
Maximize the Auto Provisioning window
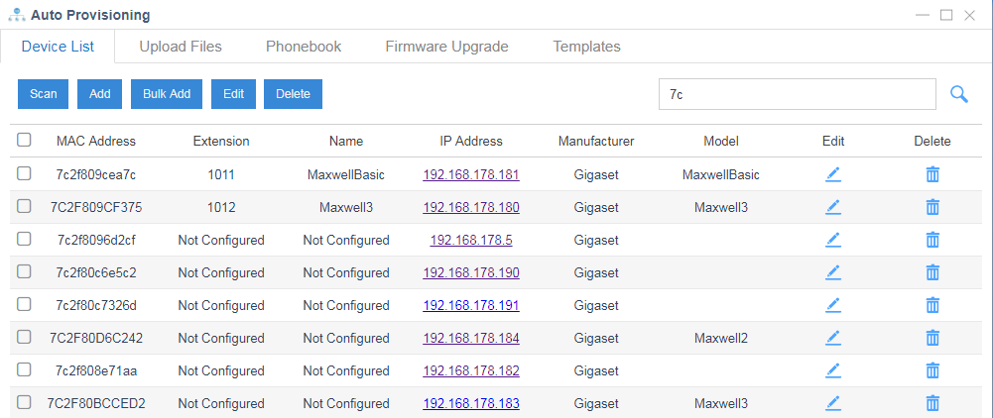(x=946, y=15)
